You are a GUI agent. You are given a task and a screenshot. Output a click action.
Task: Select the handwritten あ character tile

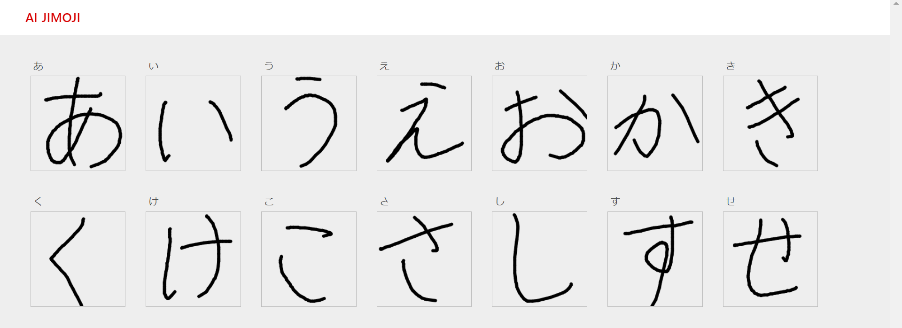pyautogui.click(x=78, y=123)
